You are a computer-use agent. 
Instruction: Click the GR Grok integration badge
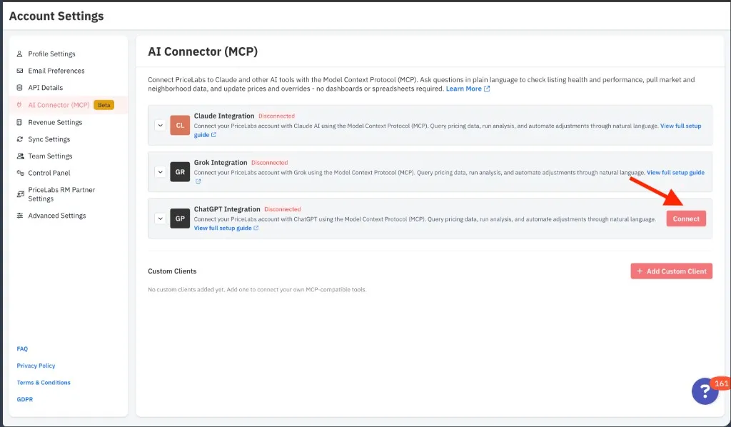coord(180,171)
